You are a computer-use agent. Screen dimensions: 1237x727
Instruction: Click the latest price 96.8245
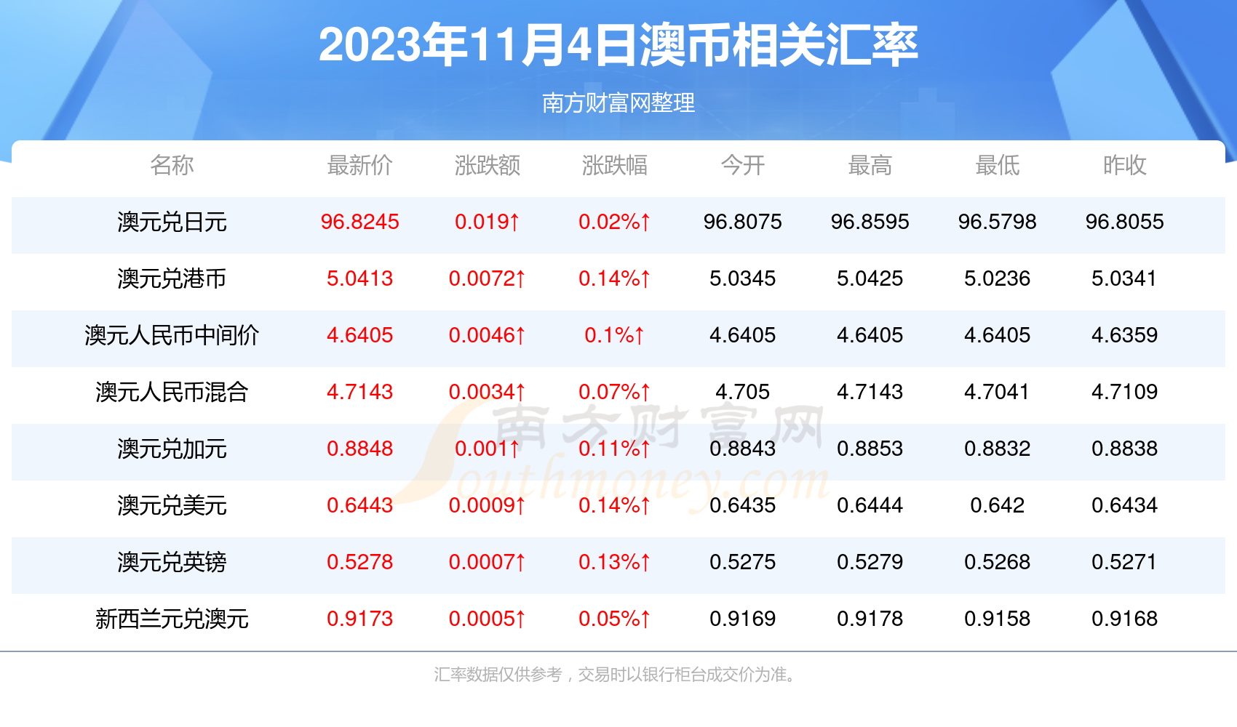click(x=359, y=222)
